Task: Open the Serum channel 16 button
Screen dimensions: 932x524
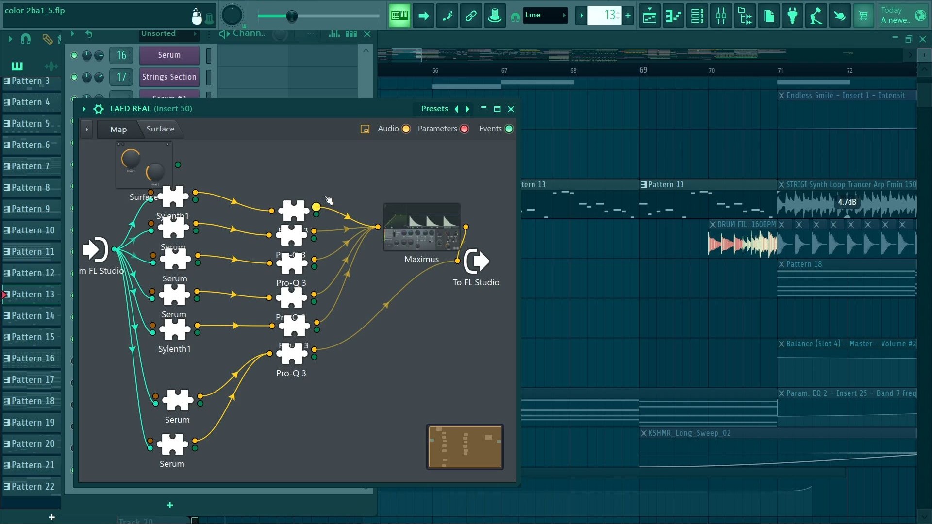Action: click(169, 55)
